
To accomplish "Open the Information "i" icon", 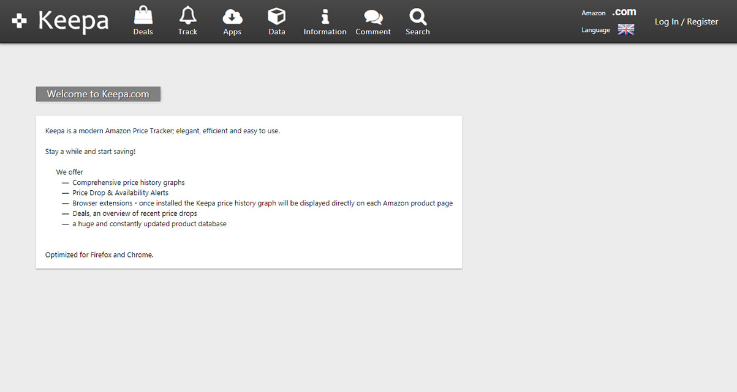I will (325, 16).
